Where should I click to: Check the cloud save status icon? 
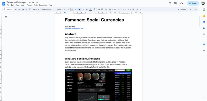37,2
